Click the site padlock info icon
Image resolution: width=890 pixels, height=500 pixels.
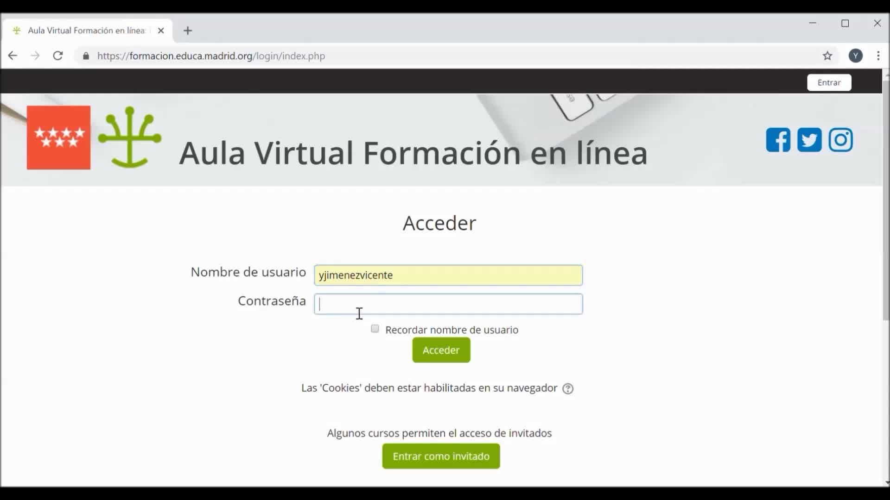click(86, 56)
